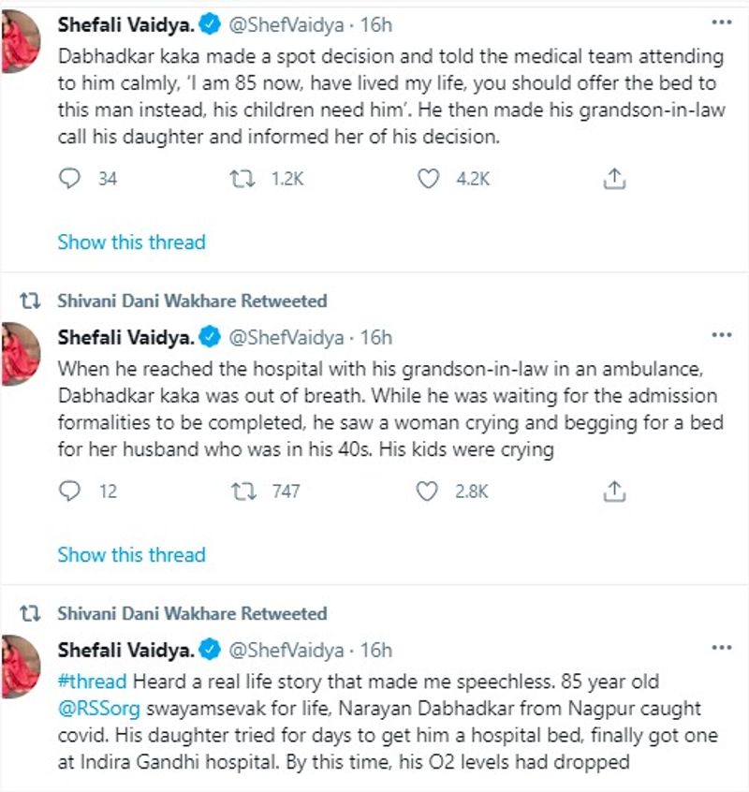Show this thread under the first tweet

[131, 242]
